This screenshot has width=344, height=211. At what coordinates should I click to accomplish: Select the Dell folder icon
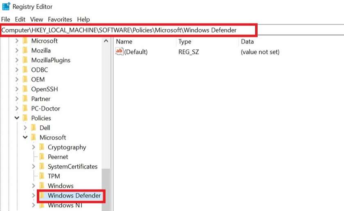(34, 128)
